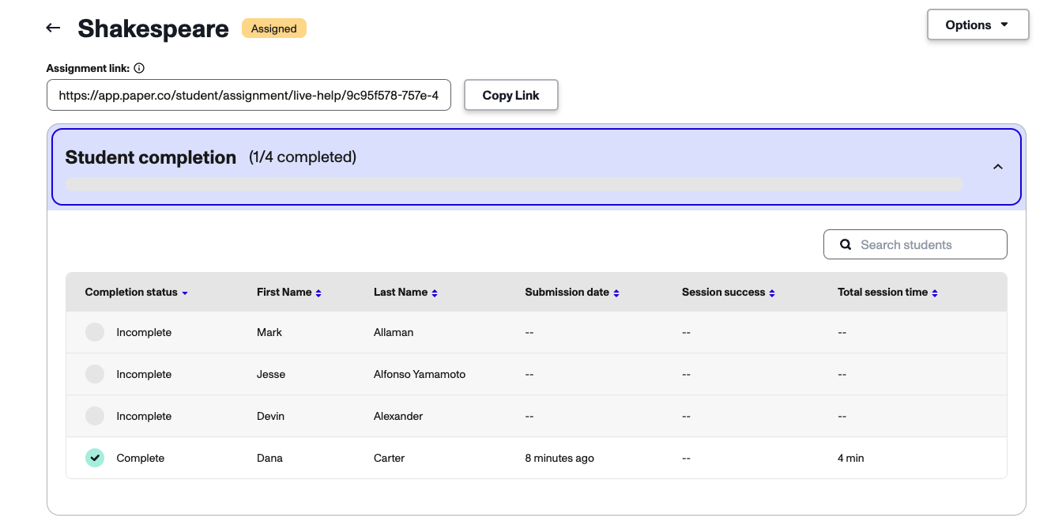Screen dimensions: 1051x529
Task: Sort by Completion status column
Action: pos(136,292)
